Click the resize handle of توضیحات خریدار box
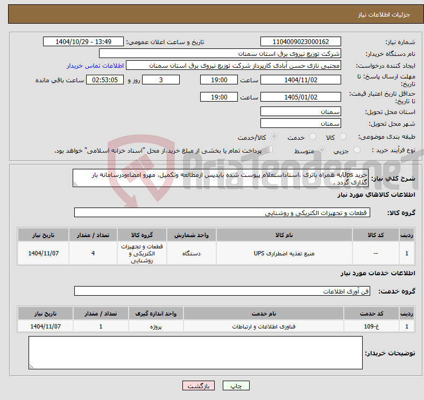Screen dimensions: 424x400 pos(31,367)
